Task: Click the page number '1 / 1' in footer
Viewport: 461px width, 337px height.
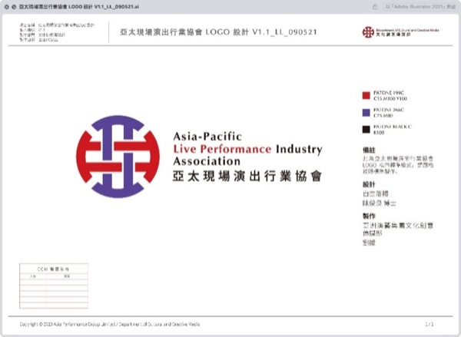Action: [429, 324]
